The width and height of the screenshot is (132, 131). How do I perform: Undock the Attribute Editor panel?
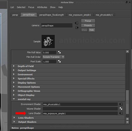tap(127, 2)
